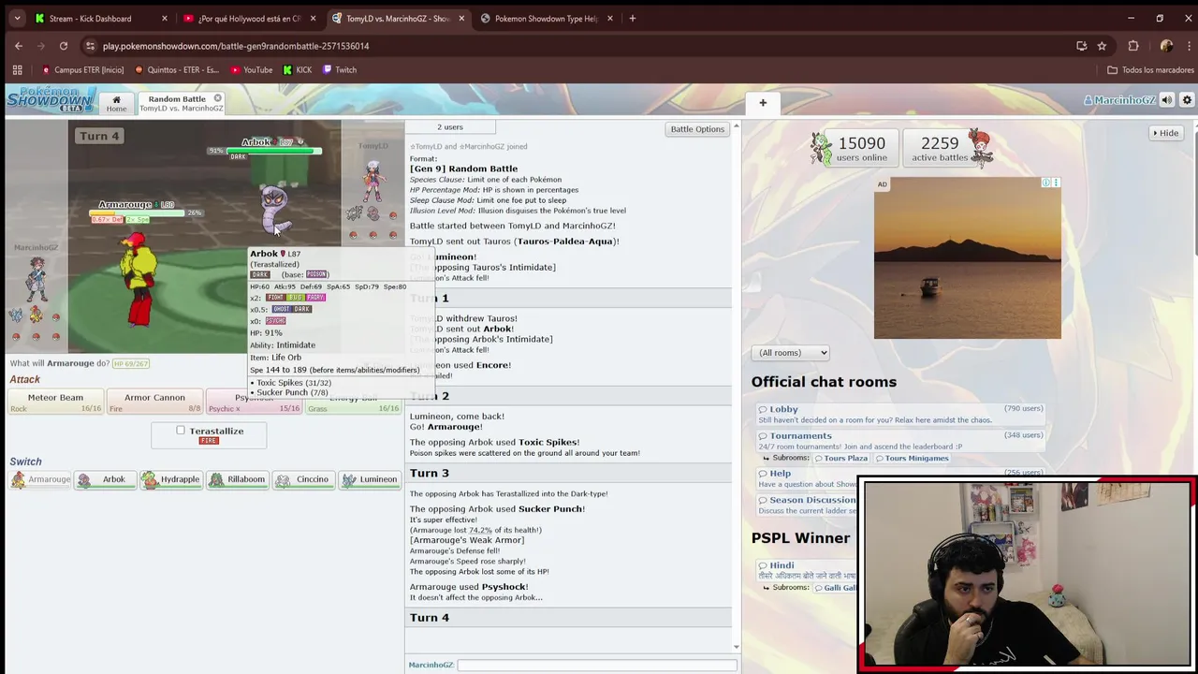Open the browser extensions menu
1198x674 pixels.
(x=1133, y=46)
